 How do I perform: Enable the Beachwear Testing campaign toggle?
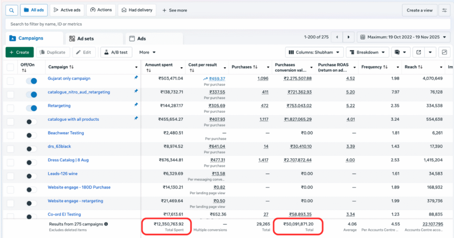click(31, 135)
